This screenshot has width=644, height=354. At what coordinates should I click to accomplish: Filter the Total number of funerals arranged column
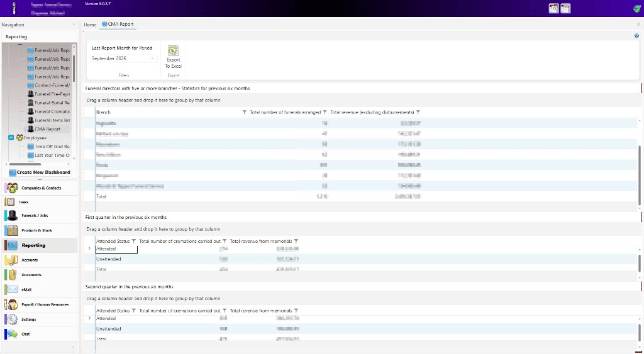pyautogui.click(x=325, y=112)
